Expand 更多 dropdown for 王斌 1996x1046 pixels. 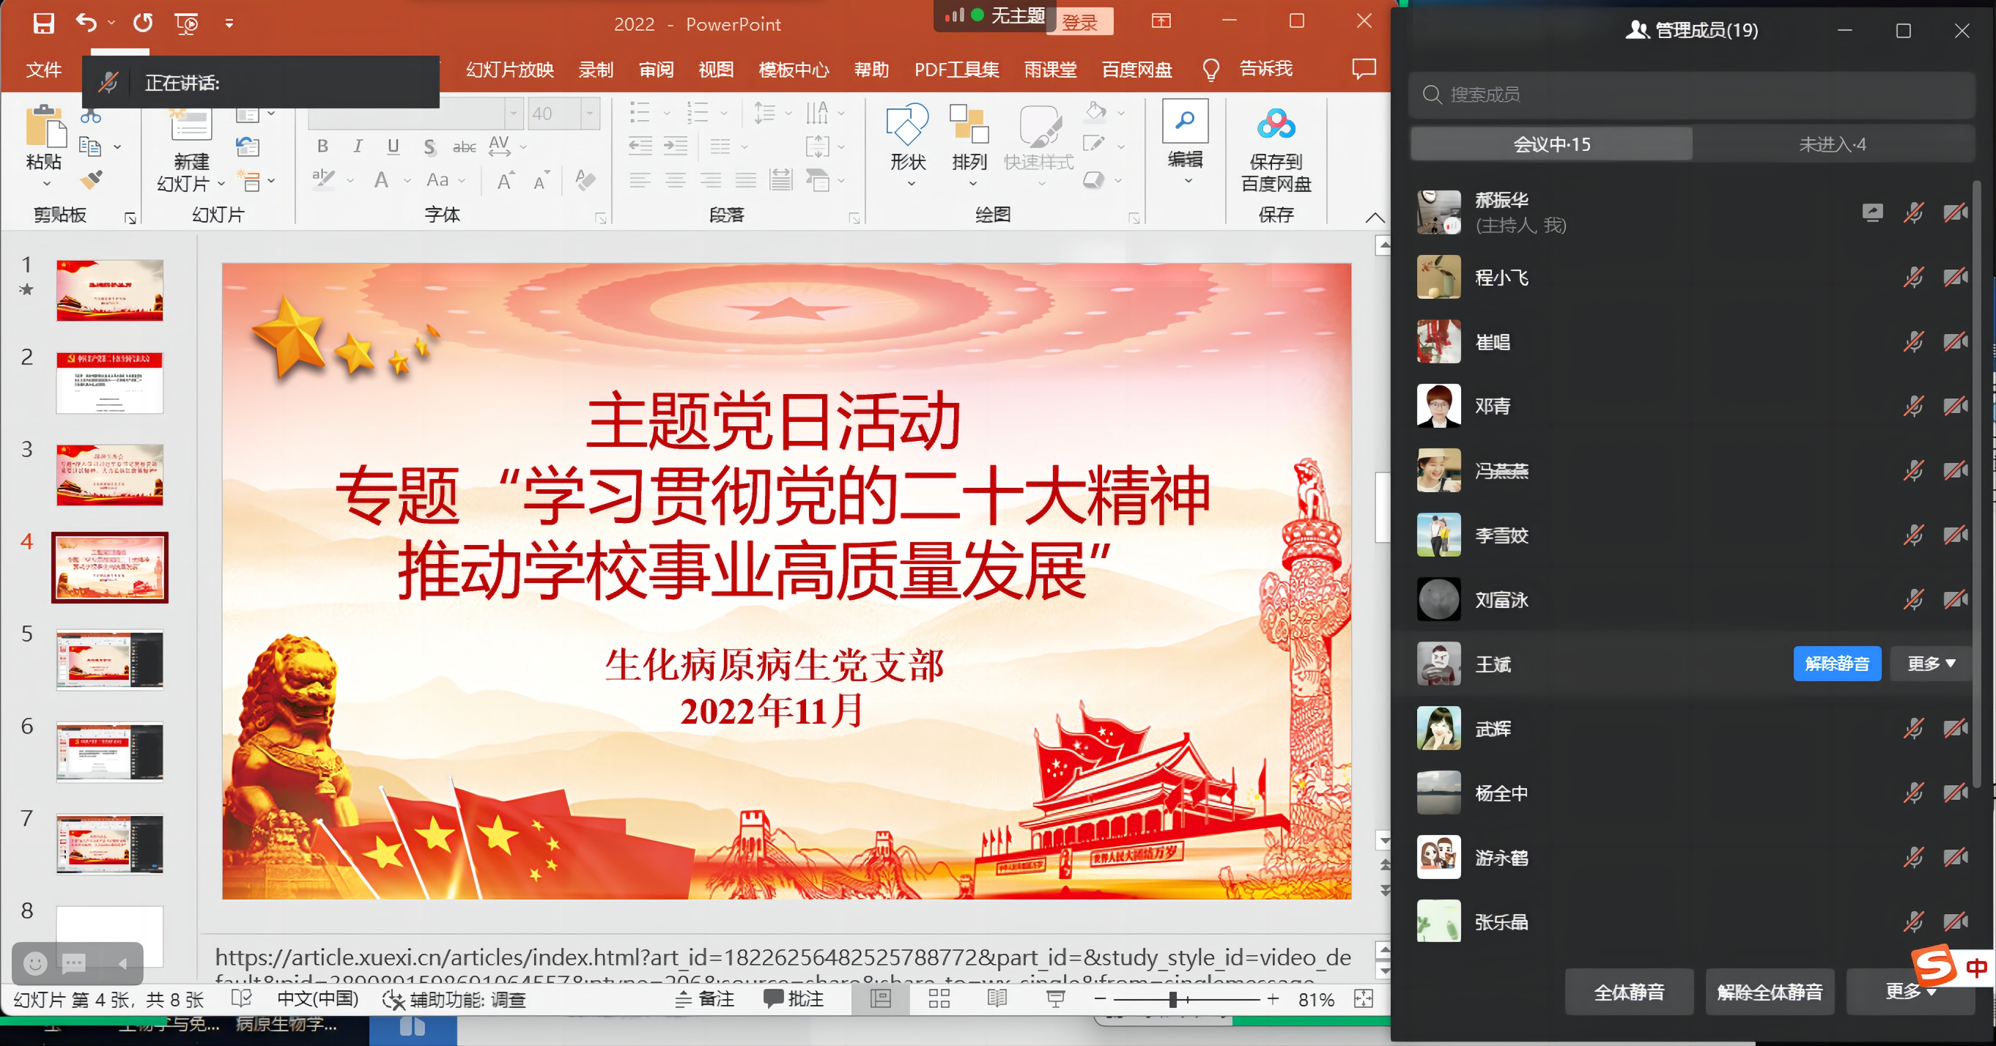tap(1931, 664)
